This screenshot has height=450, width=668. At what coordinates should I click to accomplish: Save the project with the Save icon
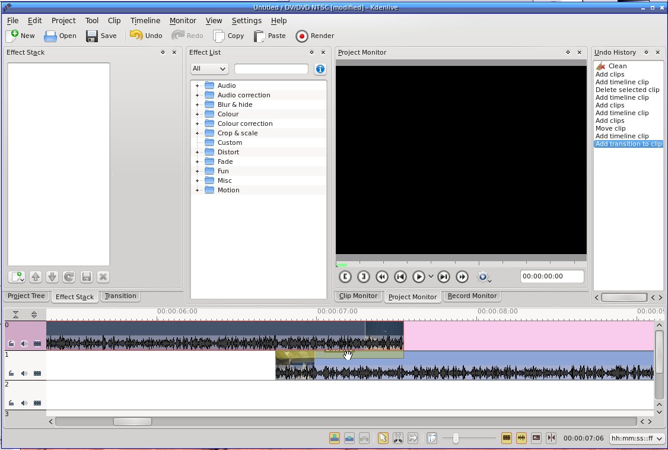click(91, 36)
